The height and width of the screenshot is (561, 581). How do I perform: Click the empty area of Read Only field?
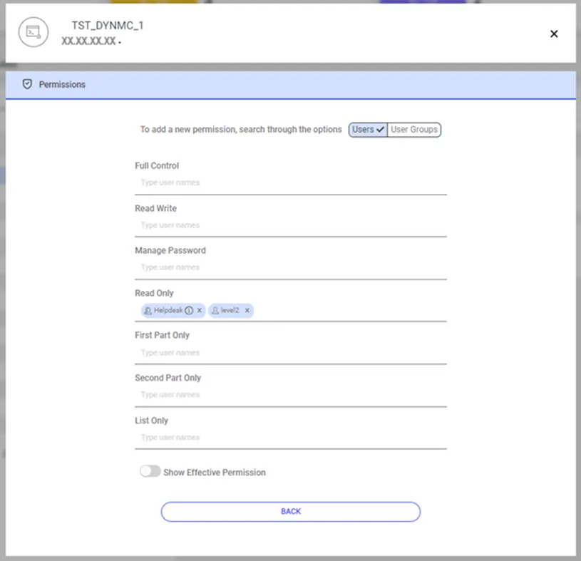350,311
